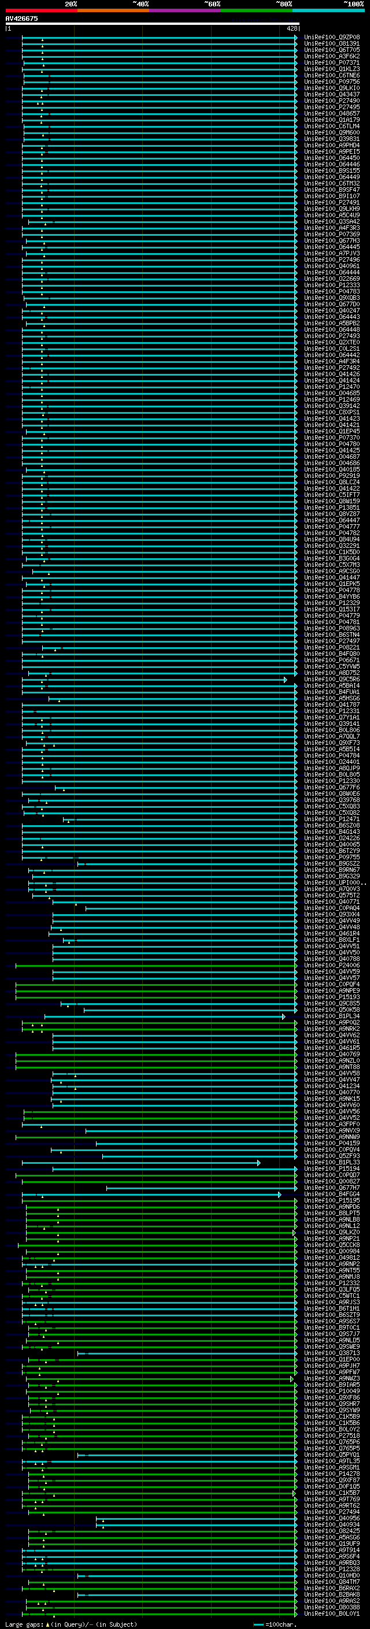Select hit label UniRef100_B9S155

pos(331,170)
